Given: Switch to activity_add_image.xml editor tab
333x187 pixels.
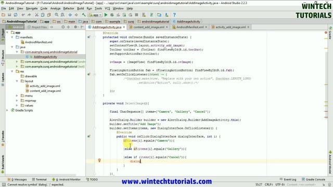Looking at the screenshot, I should pos(230,27).
